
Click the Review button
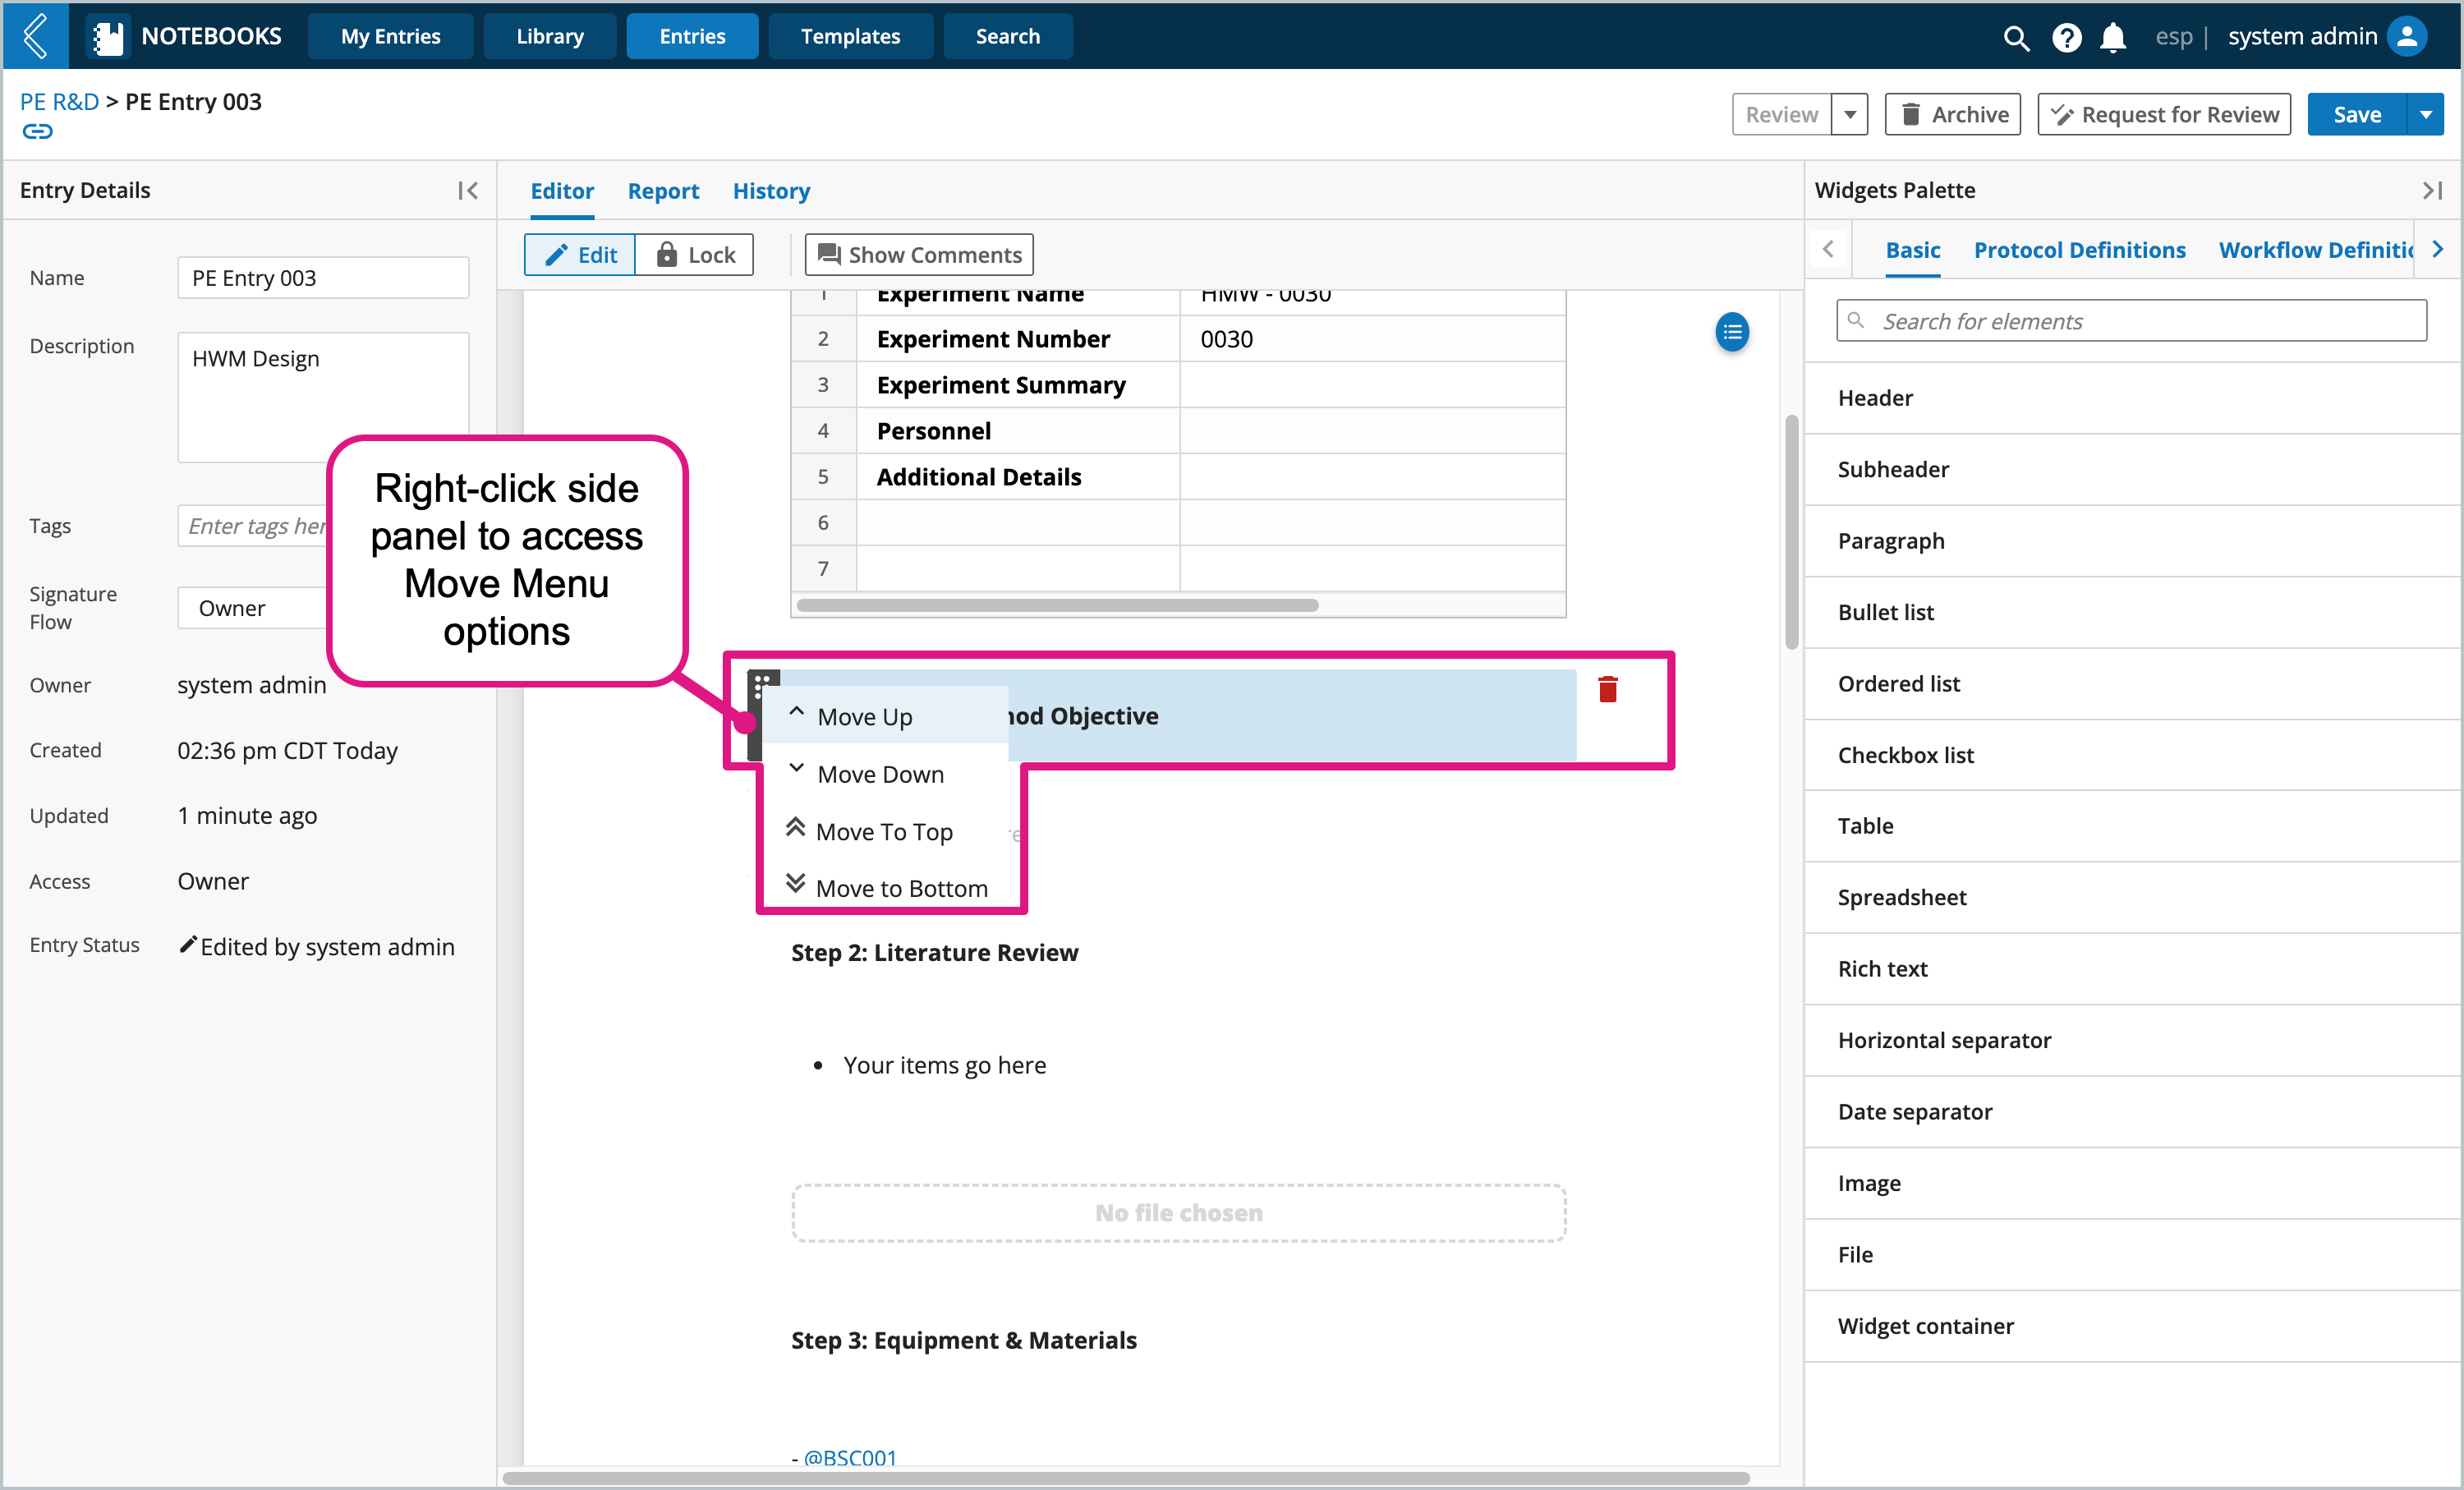click(x=1782, y=115)
